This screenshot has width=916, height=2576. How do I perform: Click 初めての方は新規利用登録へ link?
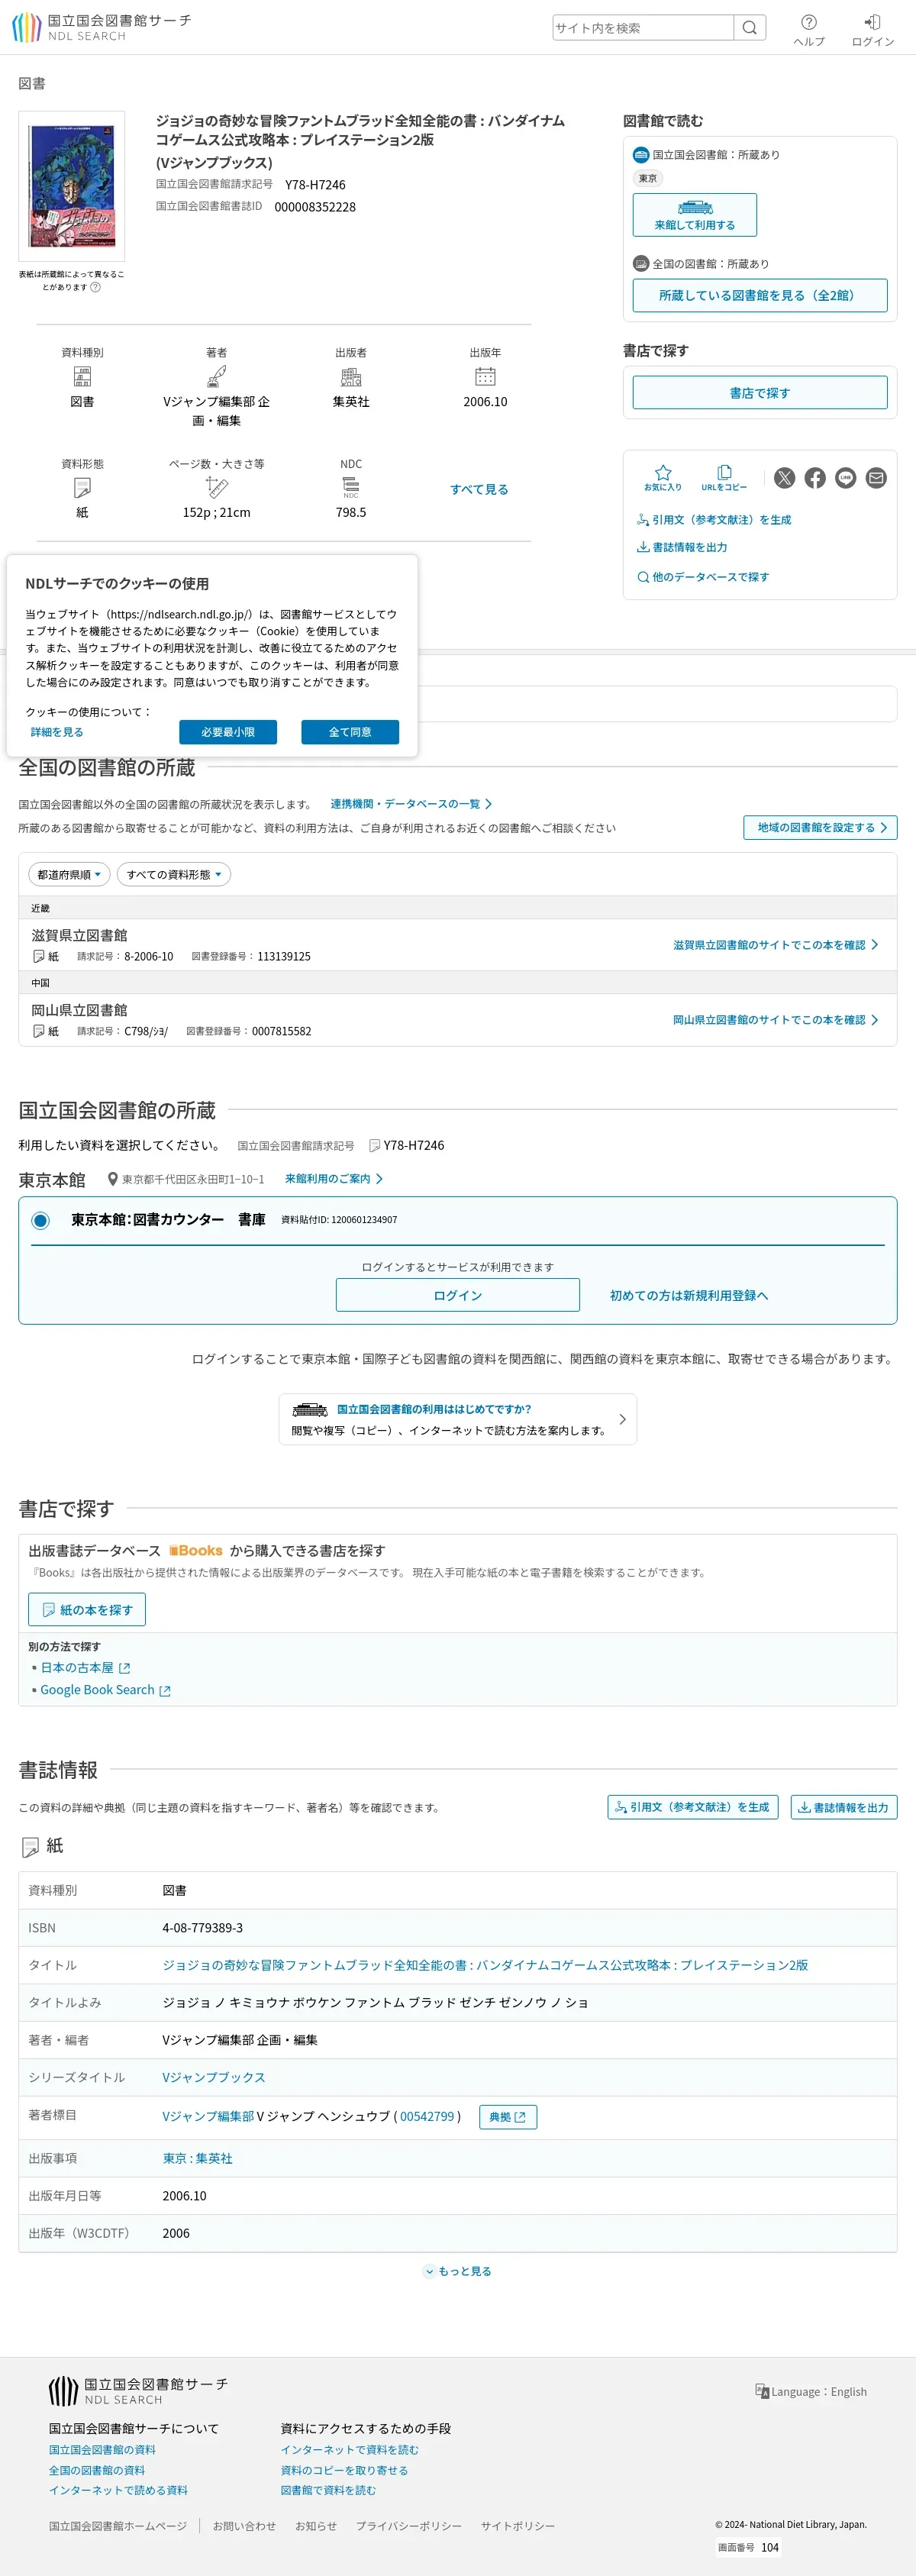pos(689,1295)
